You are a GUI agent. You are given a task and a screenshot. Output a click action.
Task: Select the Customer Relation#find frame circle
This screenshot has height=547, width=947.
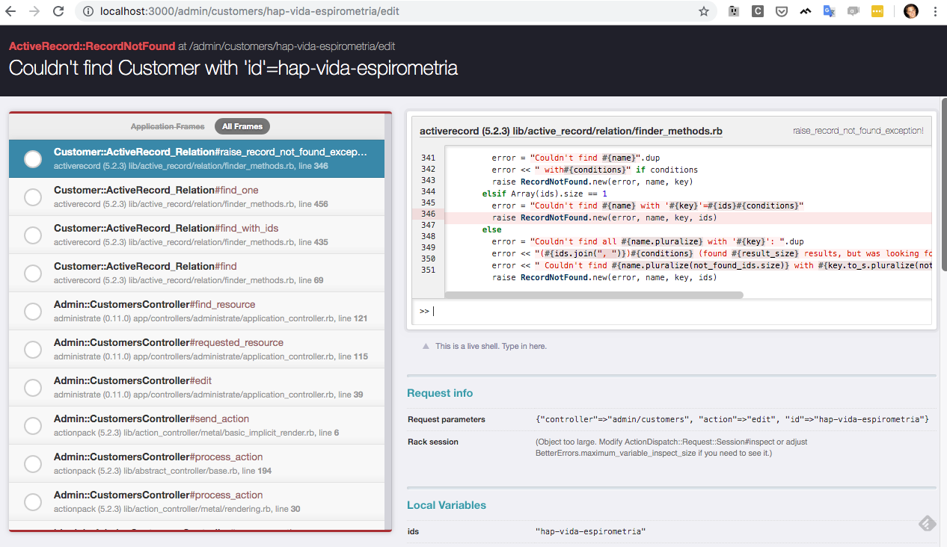pos(33,273)
